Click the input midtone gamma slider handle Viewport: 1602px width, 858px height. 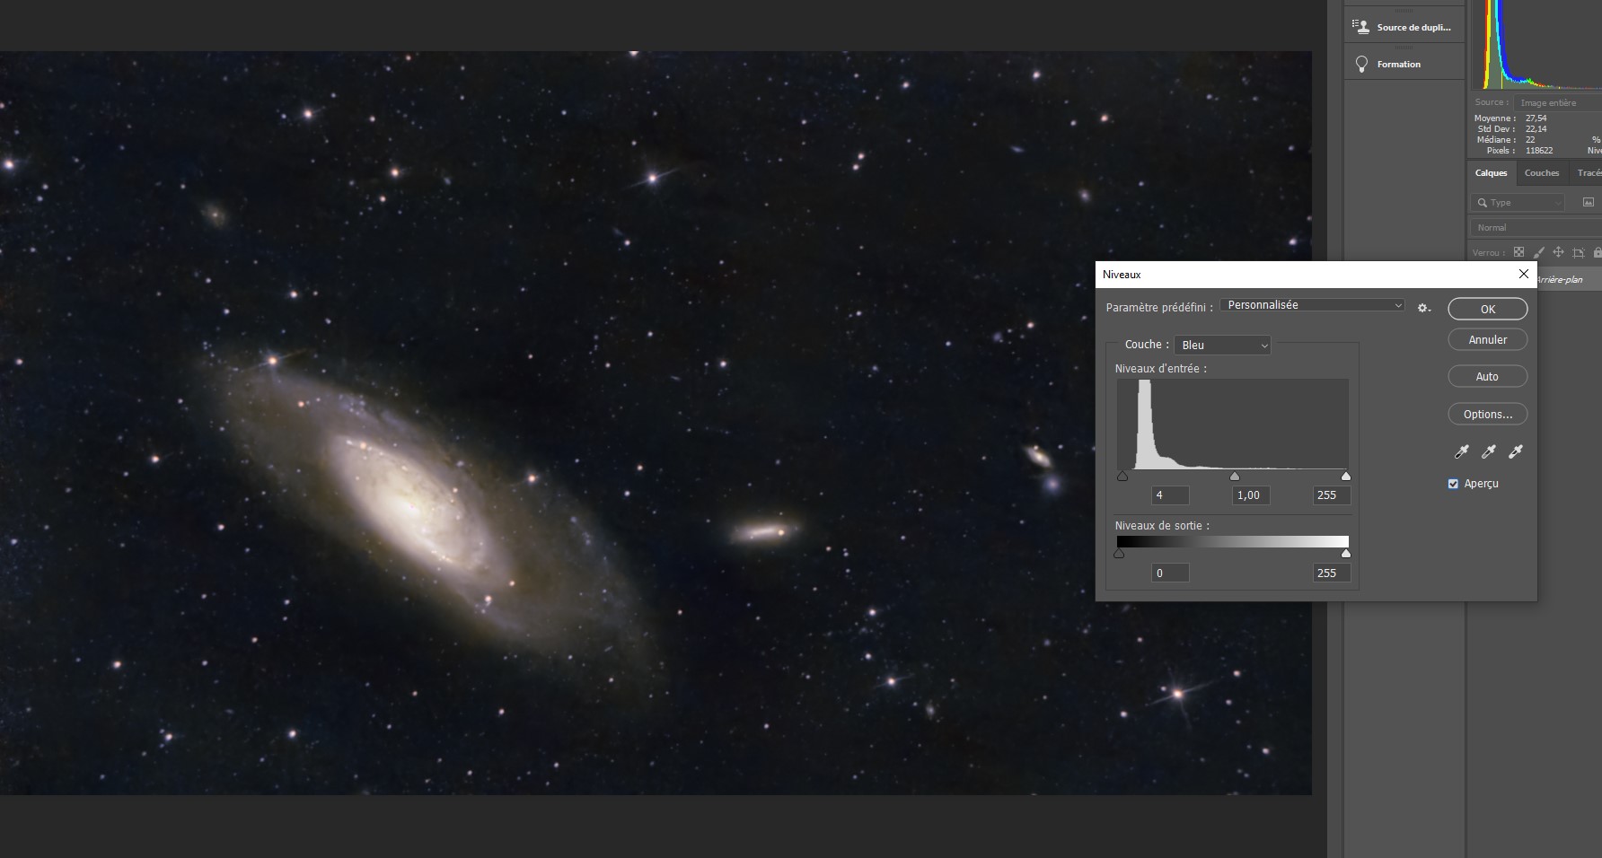[x=1235, y=477]
